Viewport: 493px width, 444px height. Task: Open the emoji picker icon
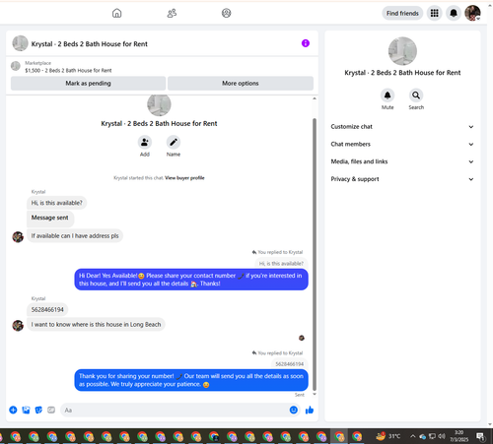[x=294, y=410]
